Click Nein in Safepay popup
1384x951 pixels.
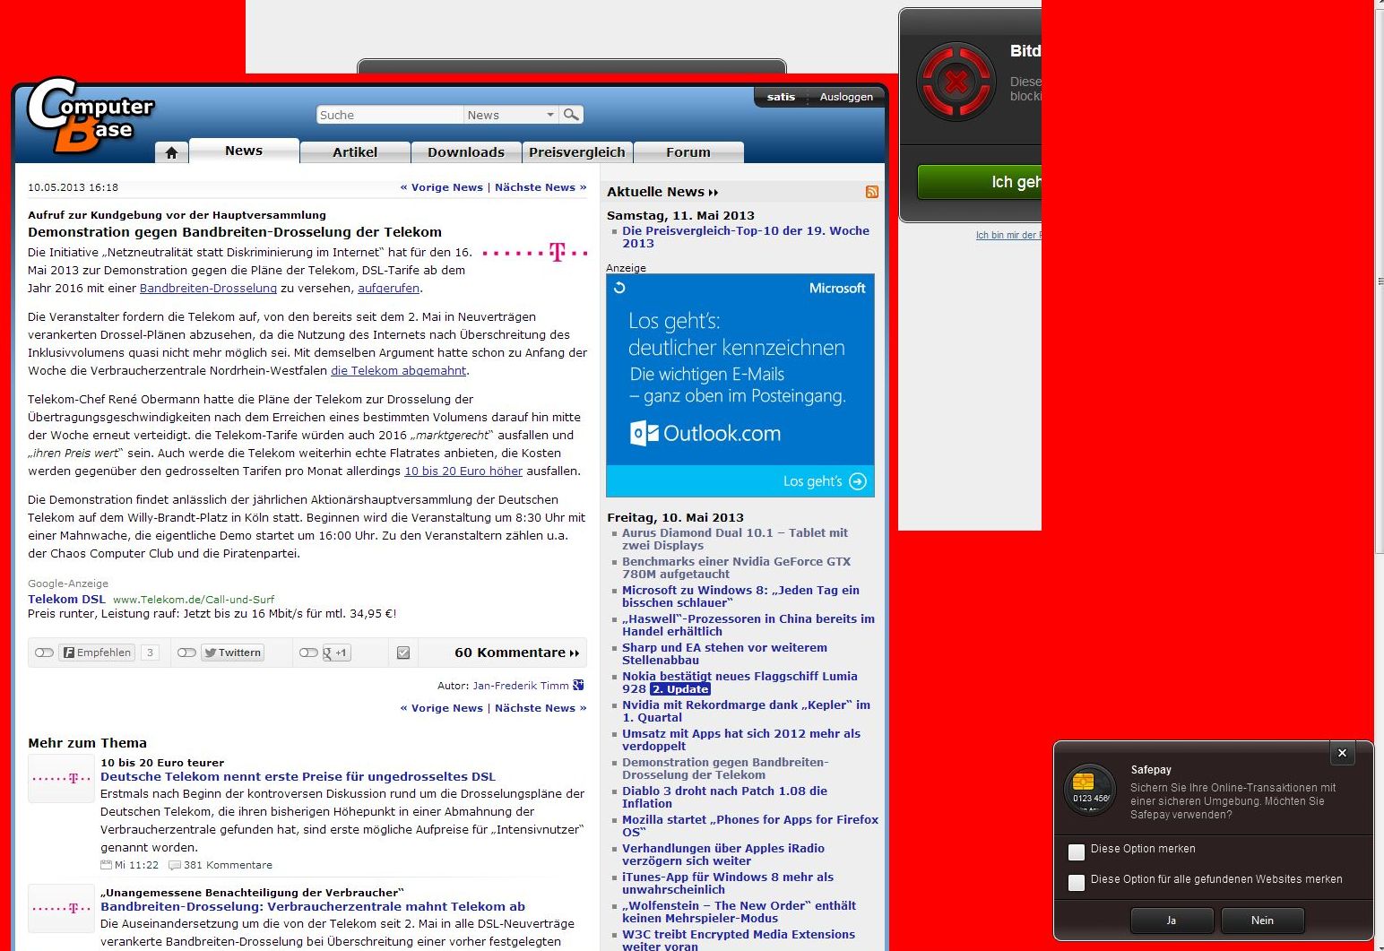click(x=1262, y=921)
